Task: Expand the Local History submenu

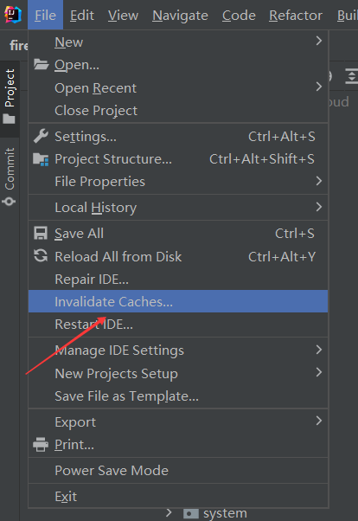Action: point(178,208)
